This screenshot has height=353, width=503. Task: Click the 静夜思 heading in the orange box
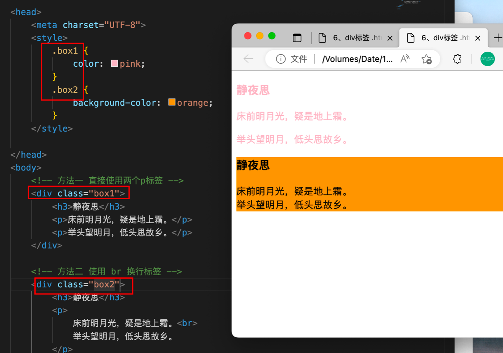pos(253,165)
